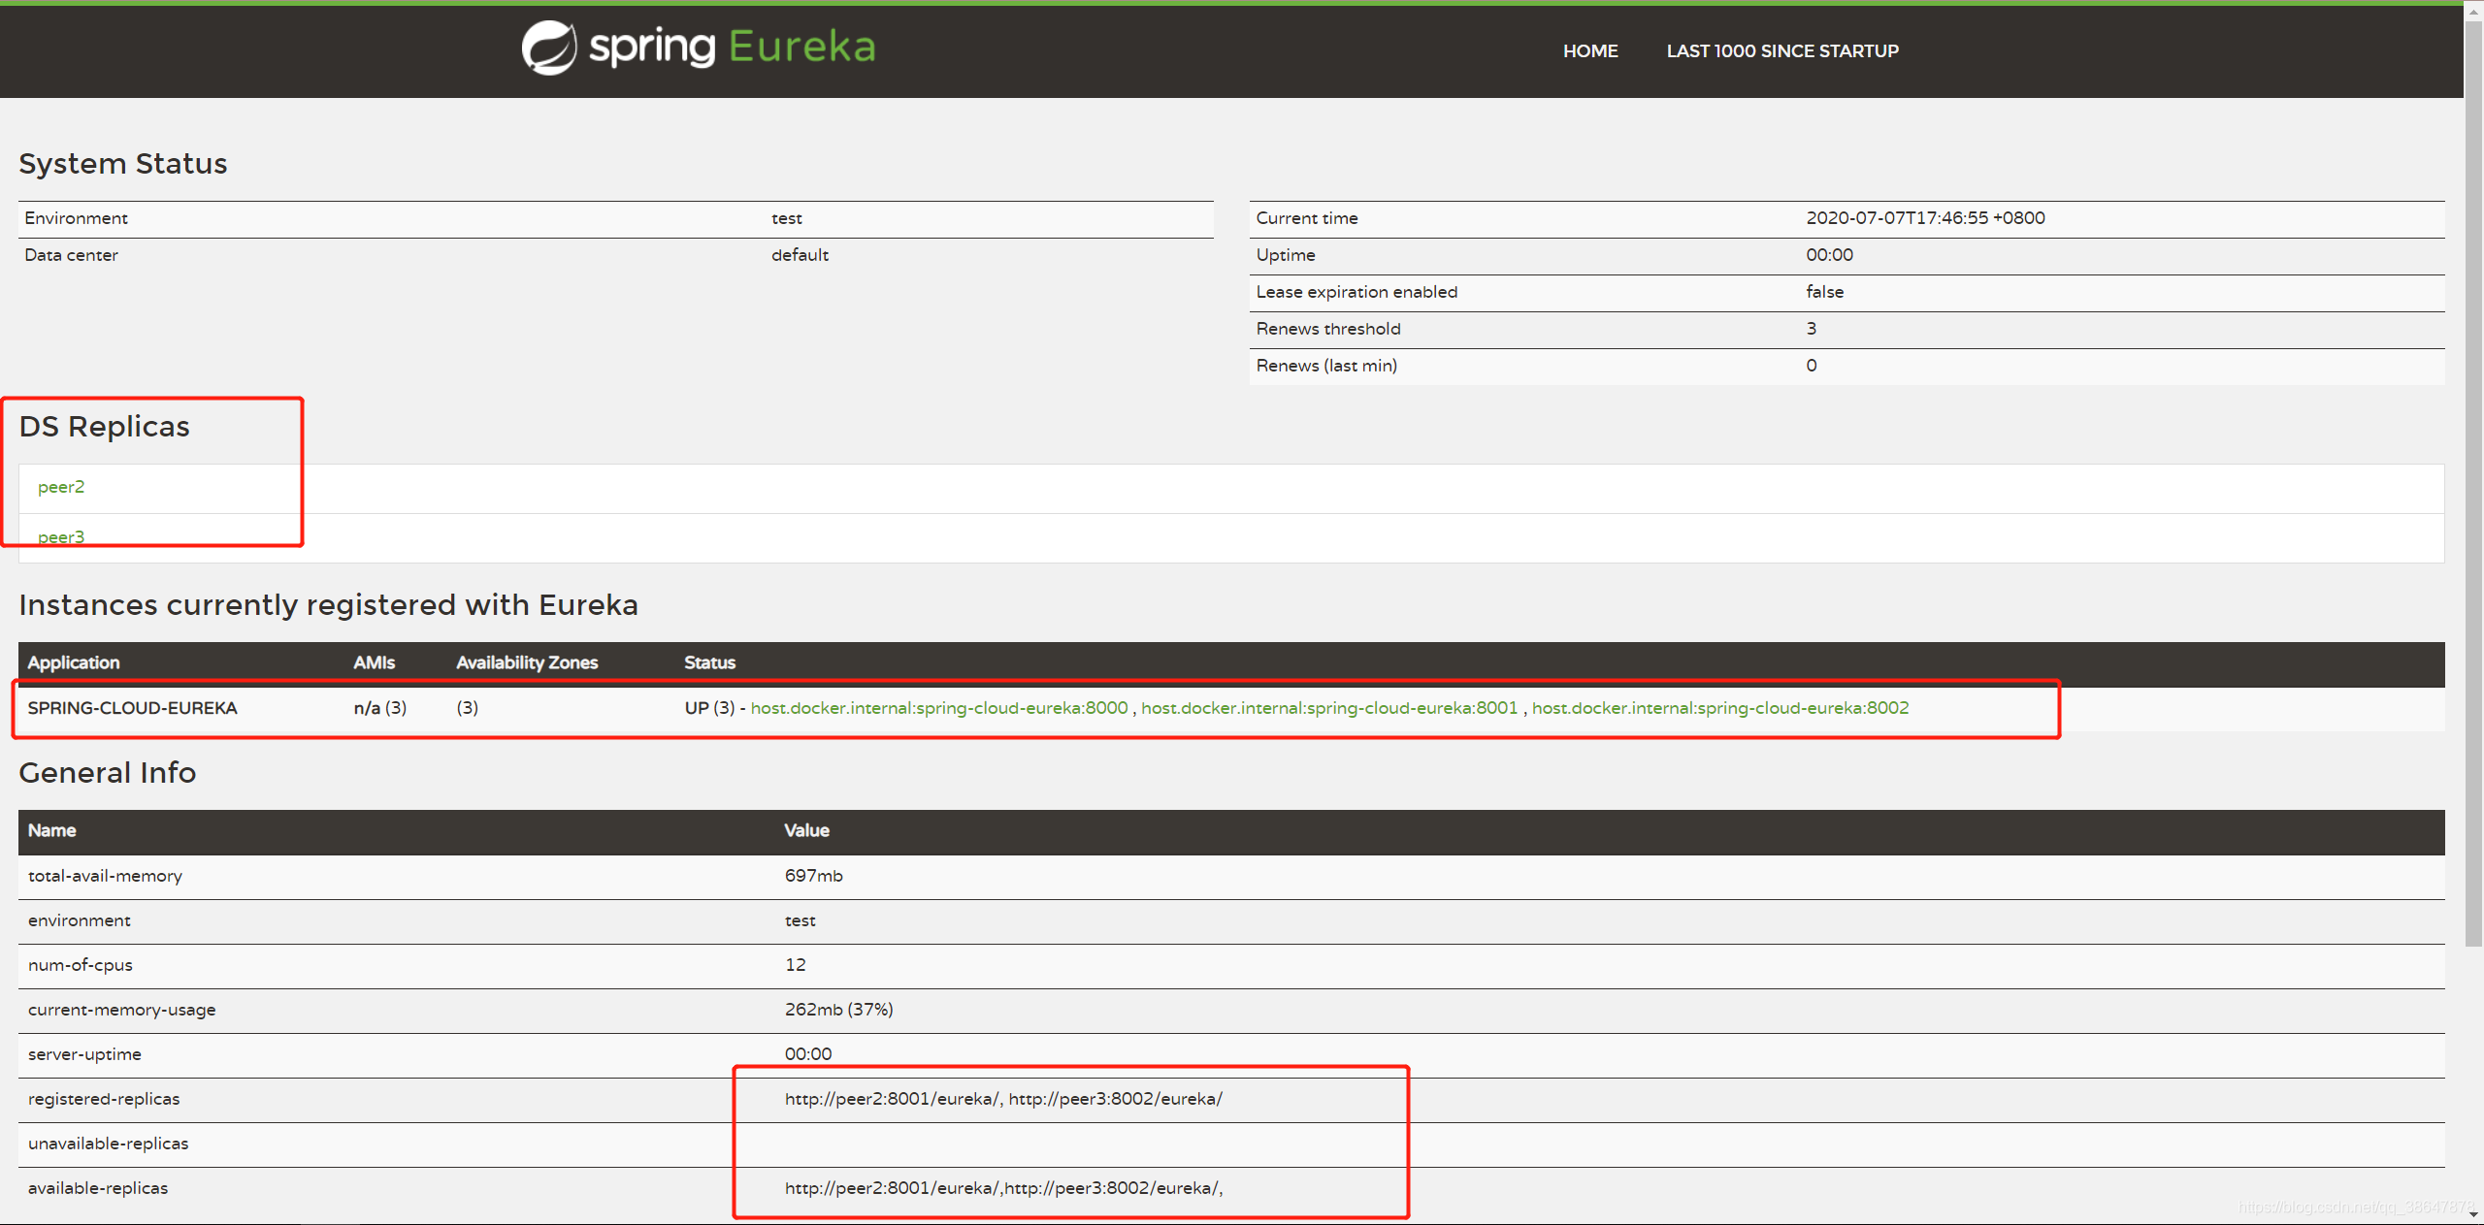This screenshot has height=1225, width=2484.
Task: Click the DS Replicas heading
Action: click(104, 427)
